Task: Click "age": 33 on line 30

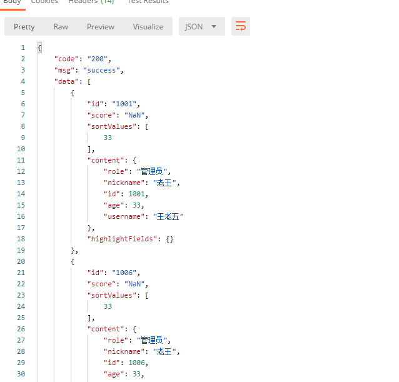Action: point(124,374)
